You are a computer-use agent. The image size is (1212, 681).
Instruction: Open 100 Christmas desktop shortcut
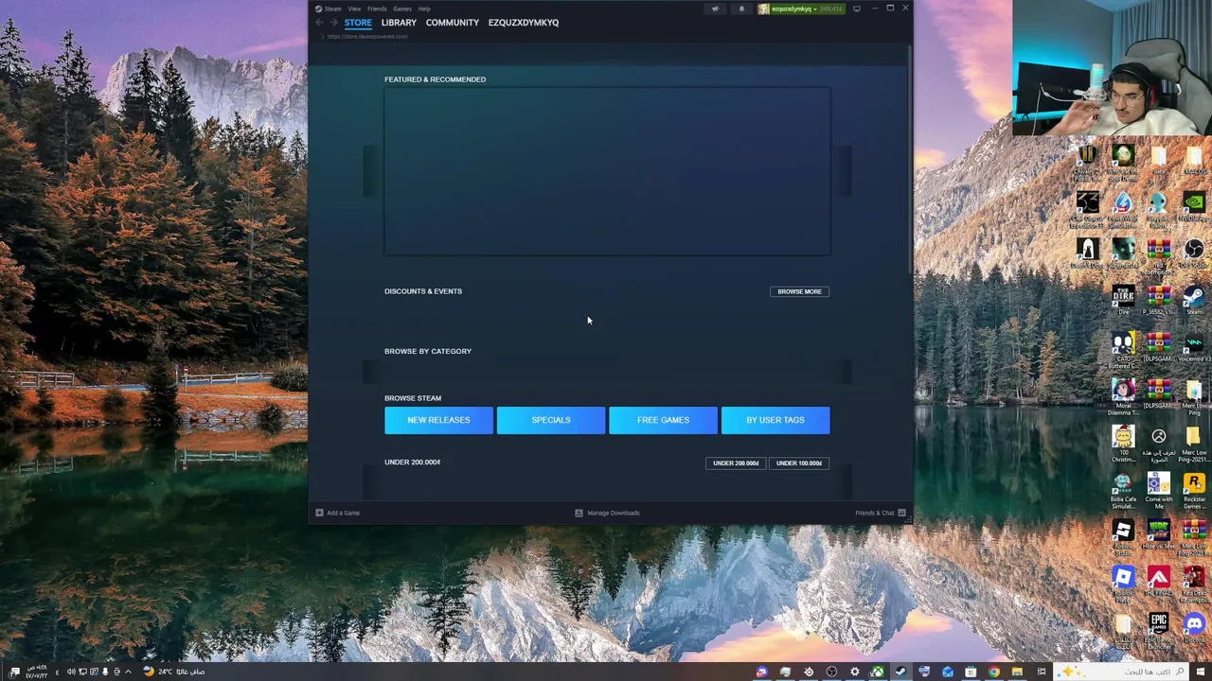click(1123, 445)
